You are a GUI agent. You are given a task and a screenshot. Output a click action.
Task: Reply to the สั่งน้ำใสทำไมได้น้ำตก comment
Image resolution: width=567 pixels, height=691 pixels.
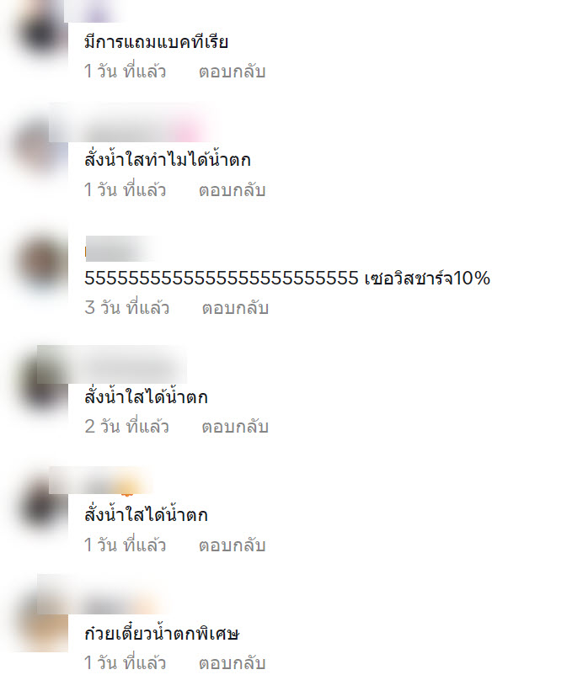coord(232,190)
